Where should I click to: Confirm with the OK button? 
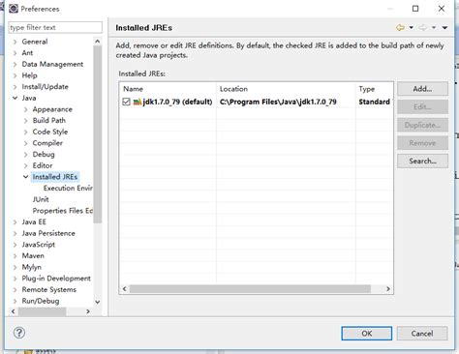click(x=367, y=334)
